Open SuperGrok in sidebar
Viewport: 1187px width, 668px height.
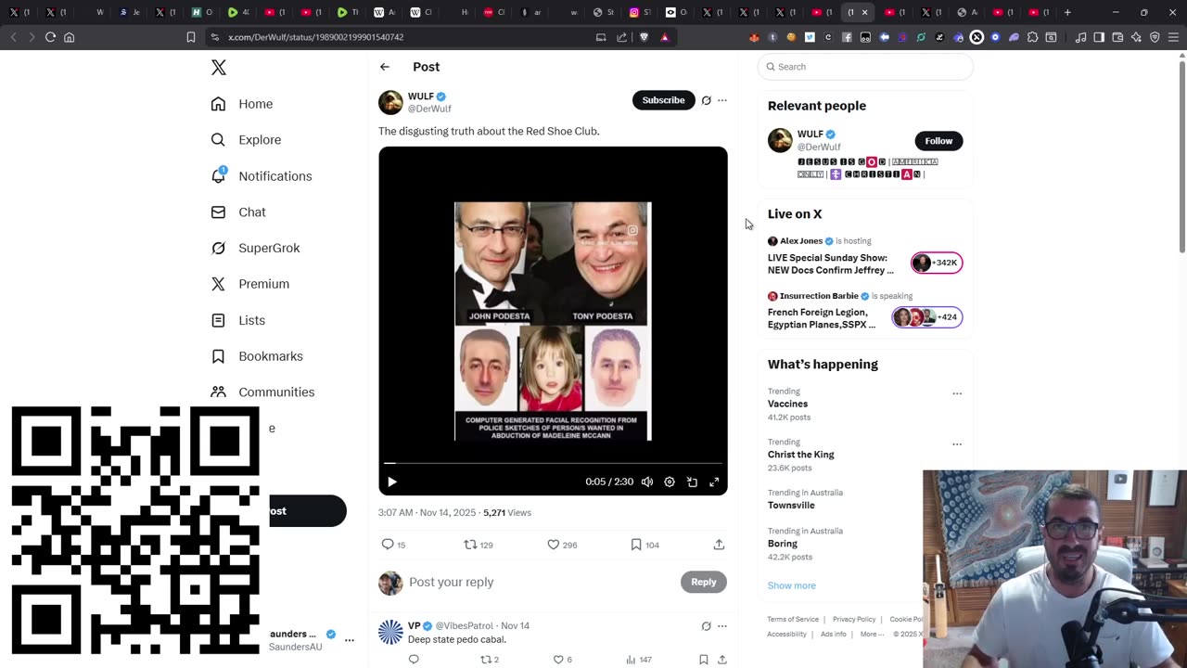[255, 248]
